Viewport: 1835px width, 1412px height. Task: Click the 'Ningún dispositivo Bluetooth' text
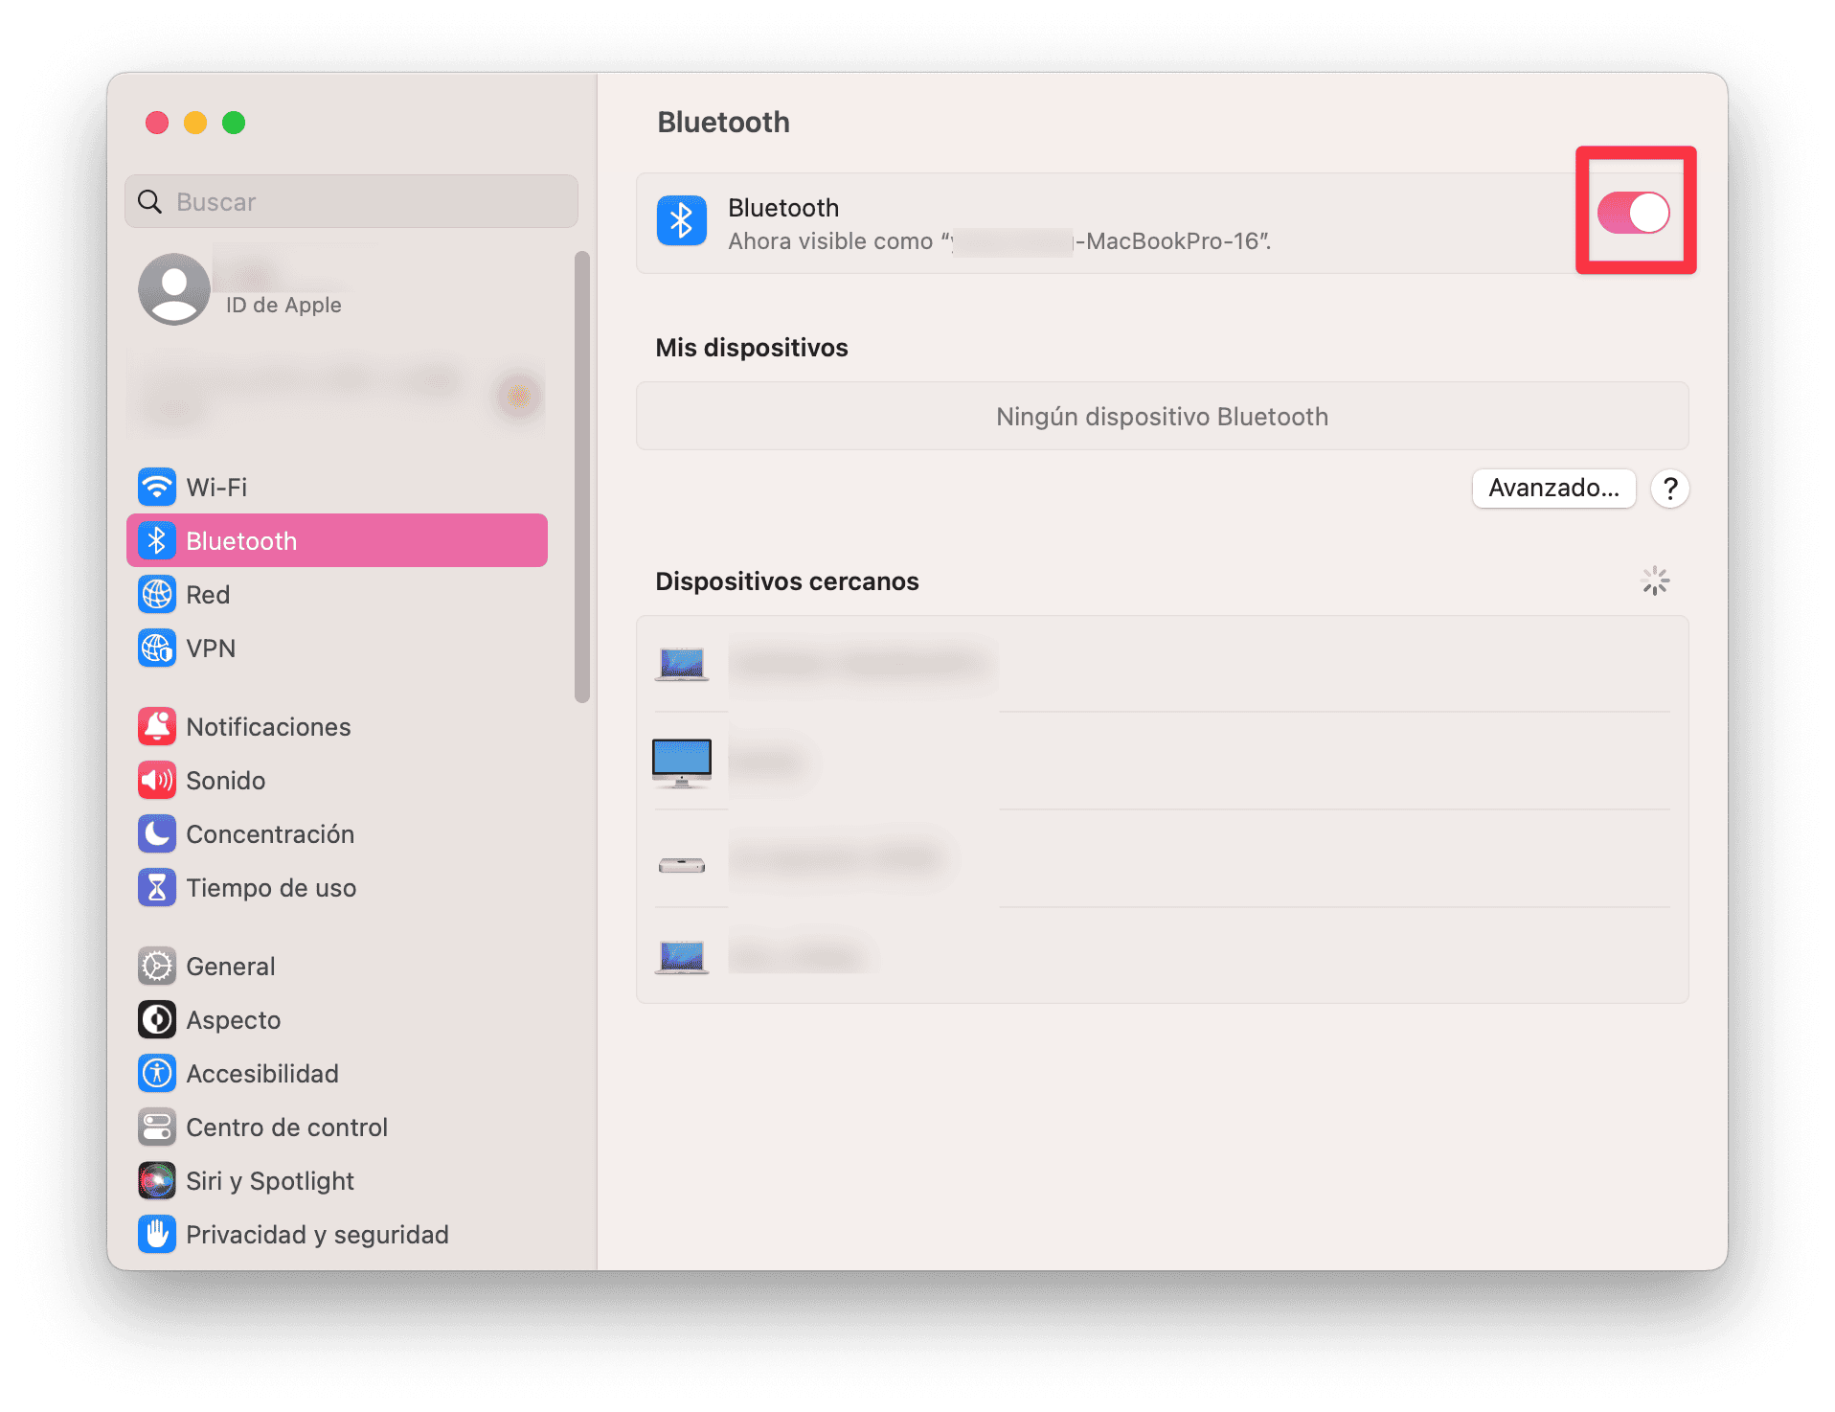1162,416
